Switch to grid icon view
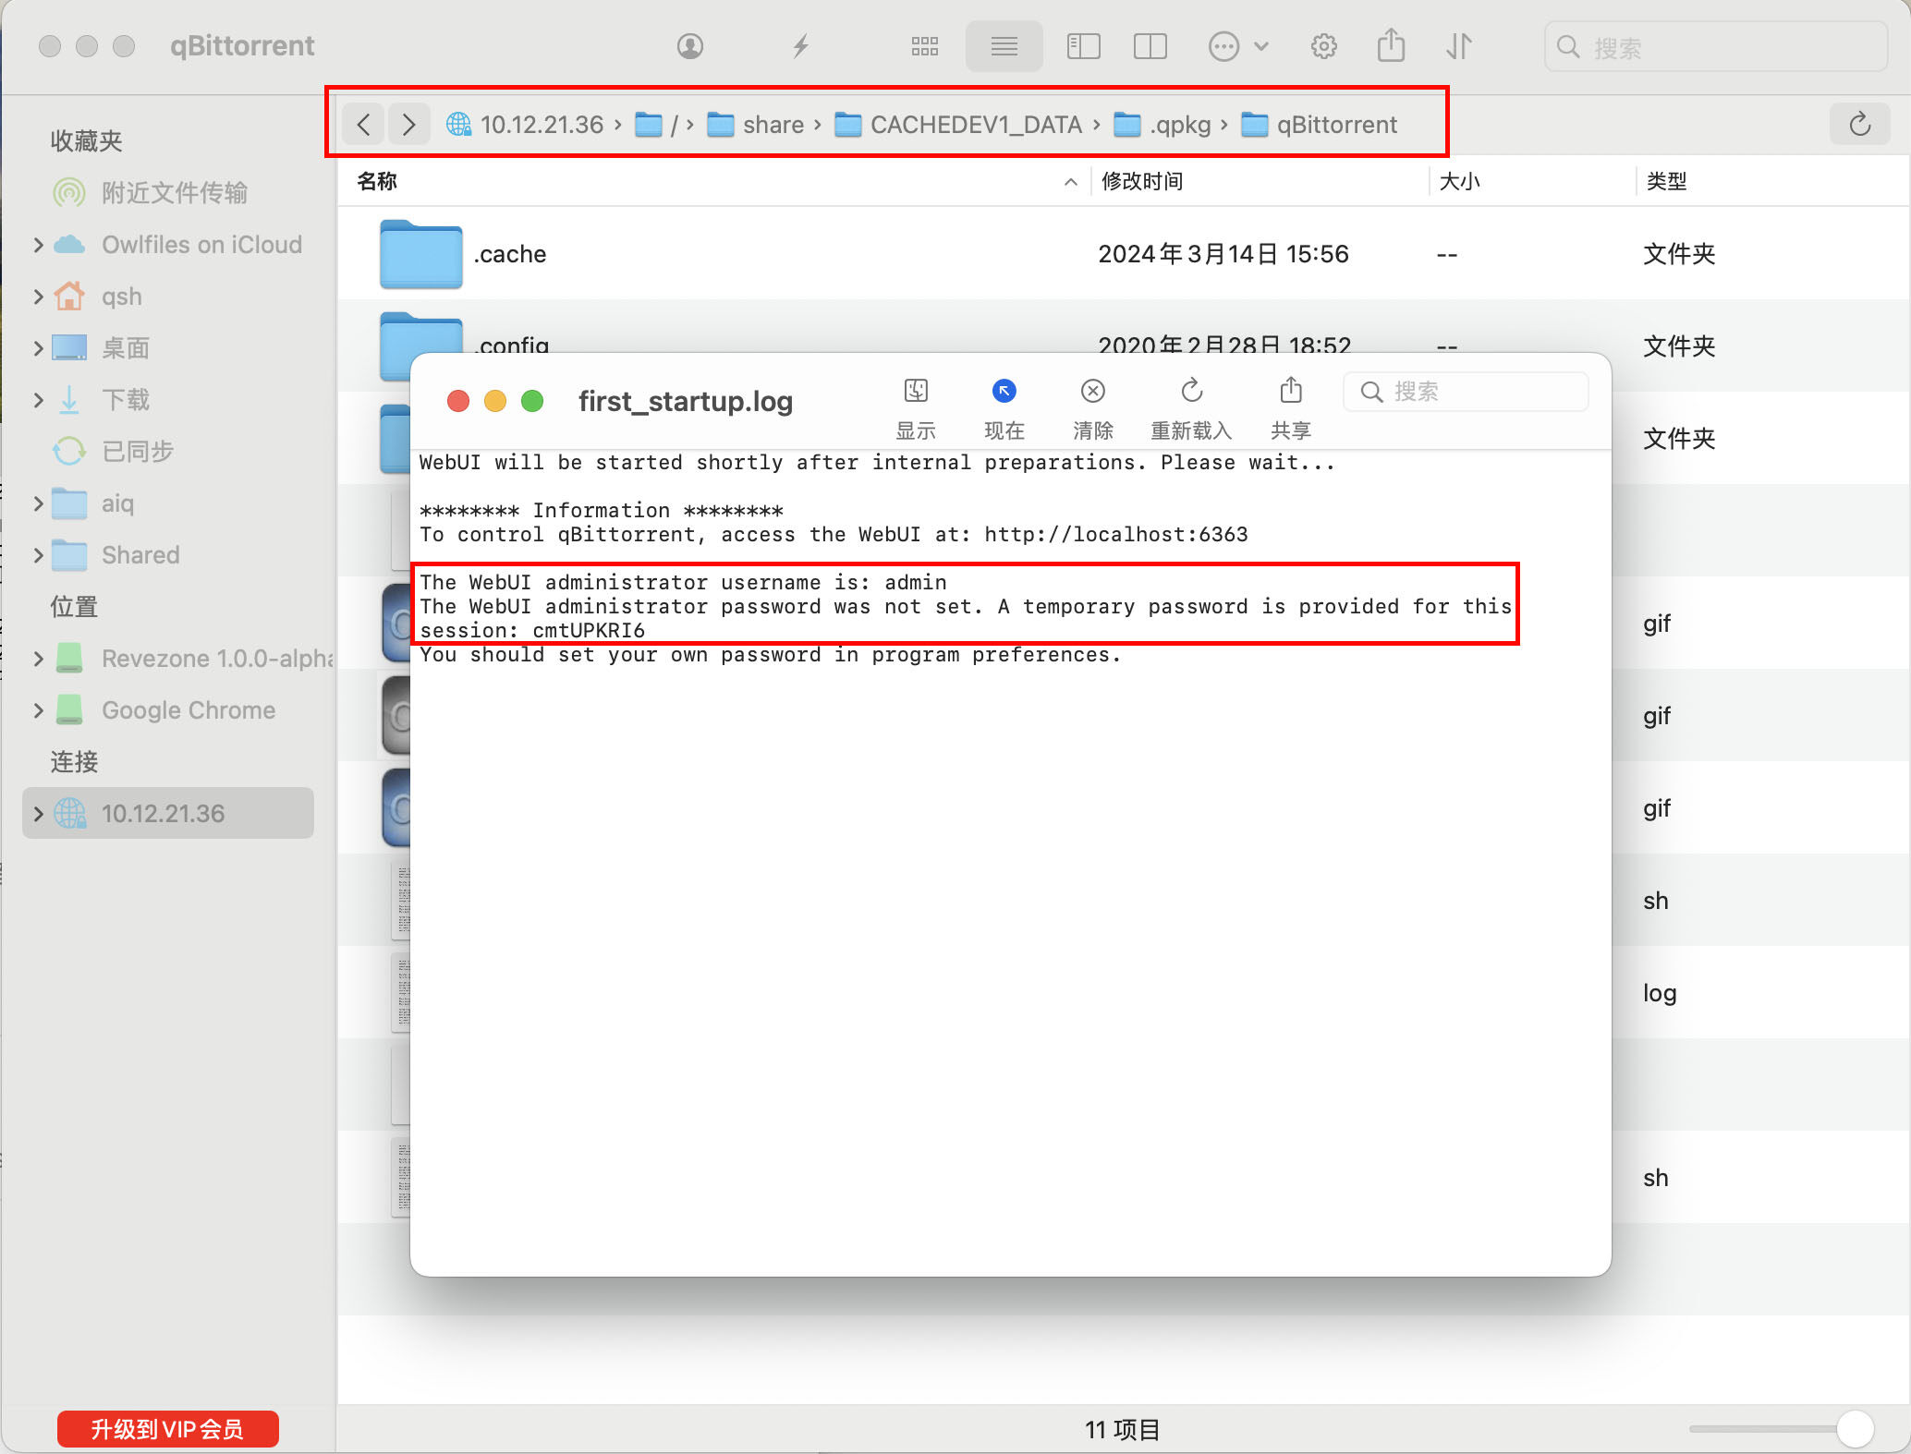Screen dimensions: 1911x1454 (x=925, y=46)
